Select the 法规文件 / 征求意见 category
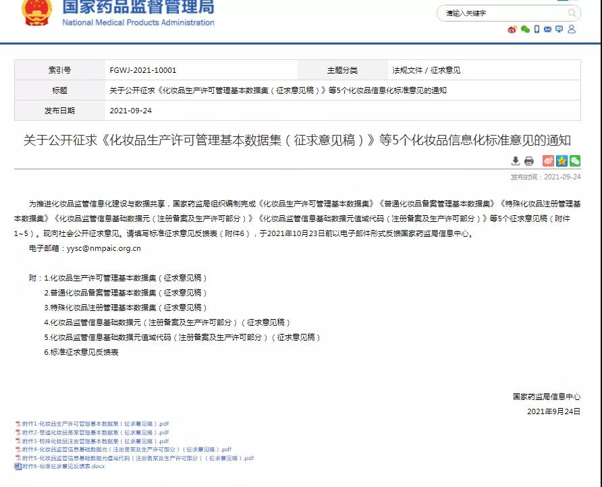602x487 pixels. [425, 69]
